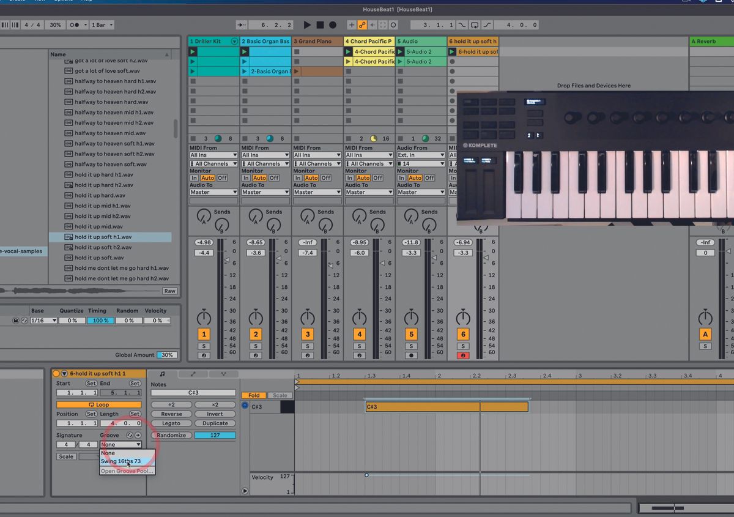Screen dimensions: 734x517
Task: Click the Punch-Out switch icon
Action: pos(487,25)
